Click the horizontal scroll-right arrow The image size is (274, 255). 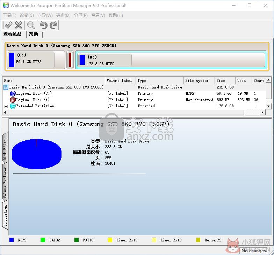[262, 112]
